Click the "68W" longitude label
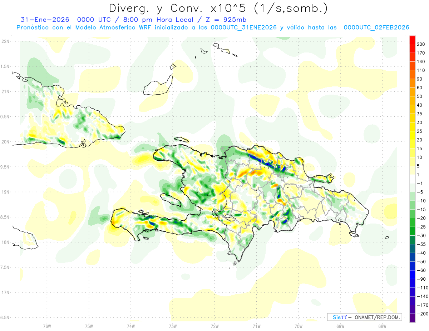The image size is (429, 331). (382, 326)
